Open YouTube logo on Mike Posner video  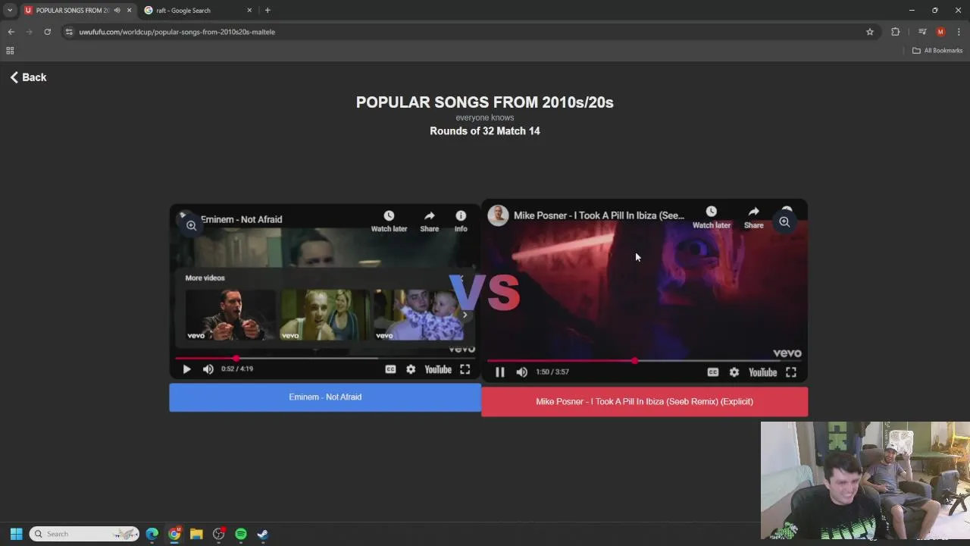pos(763,372)
